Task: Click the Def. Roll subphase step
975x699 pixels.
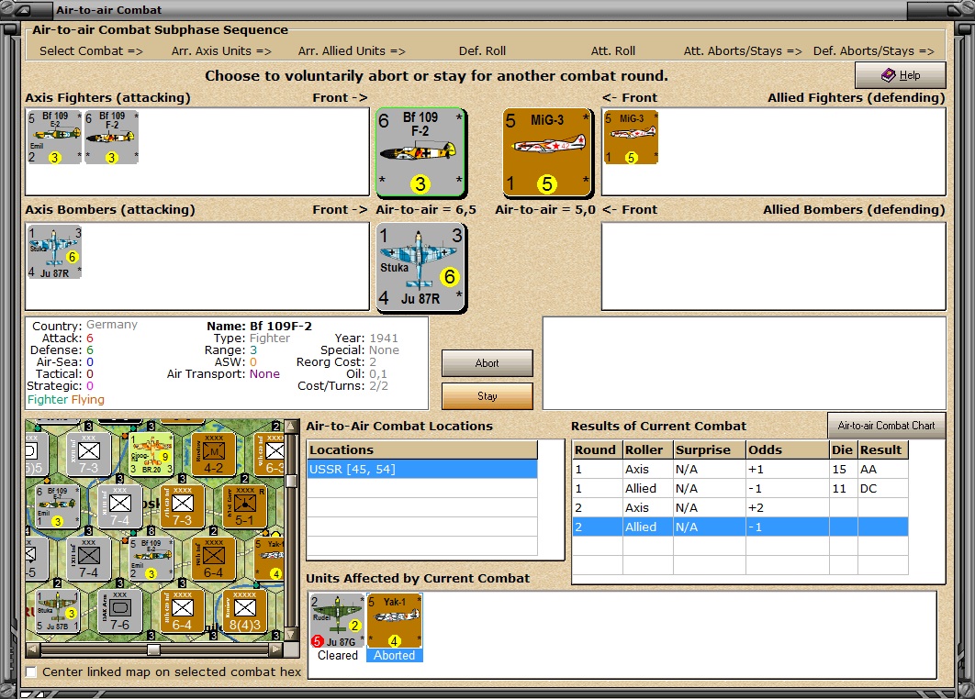Action: [x=482, y=51]
